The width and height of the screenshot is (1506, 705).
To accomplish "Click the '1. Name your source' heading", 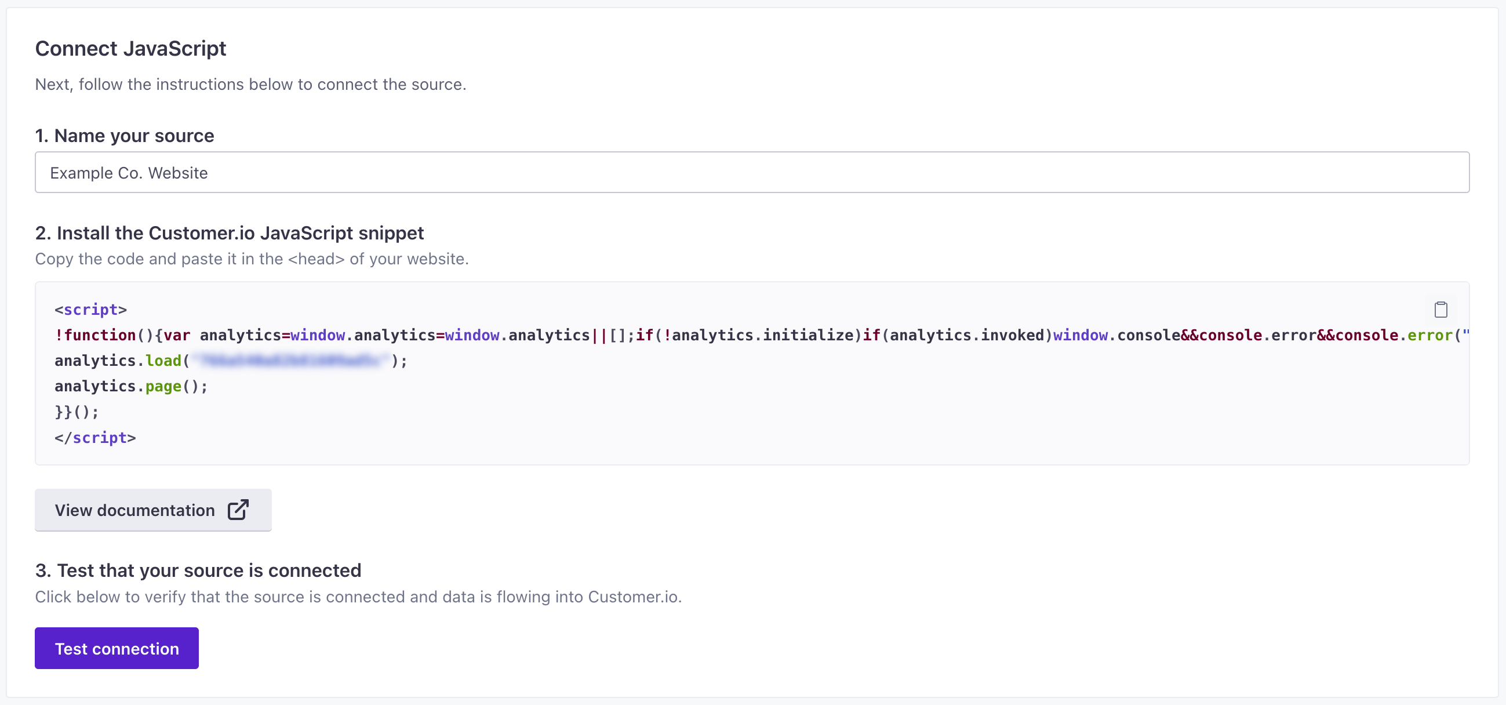I will 125,136.
